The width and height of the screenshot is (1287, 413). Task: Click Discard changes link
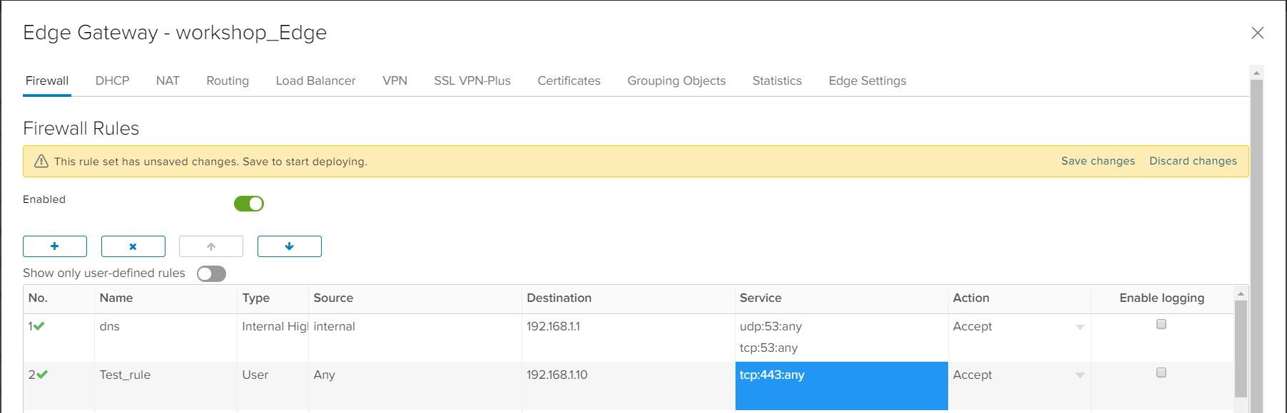click(1193, 161)
